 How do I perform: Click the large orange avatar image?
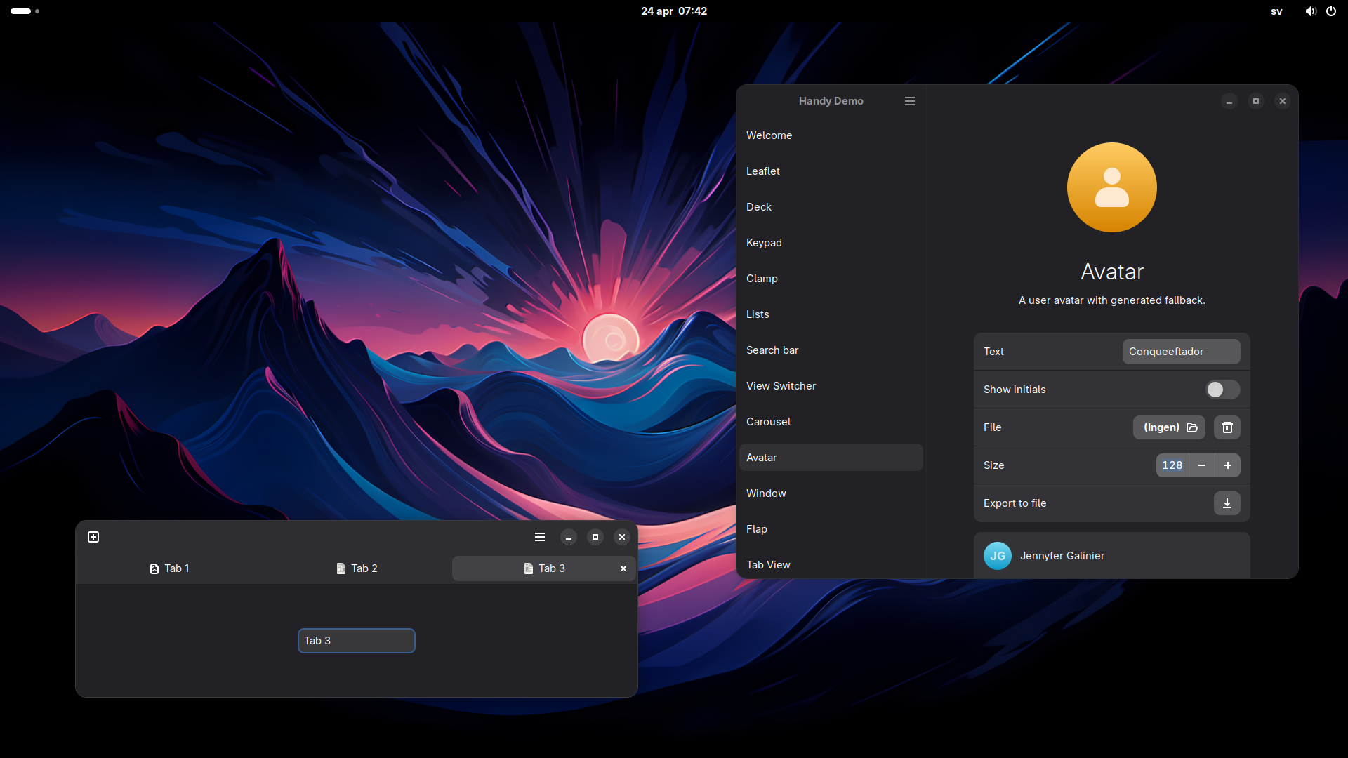click(1111, 187)
